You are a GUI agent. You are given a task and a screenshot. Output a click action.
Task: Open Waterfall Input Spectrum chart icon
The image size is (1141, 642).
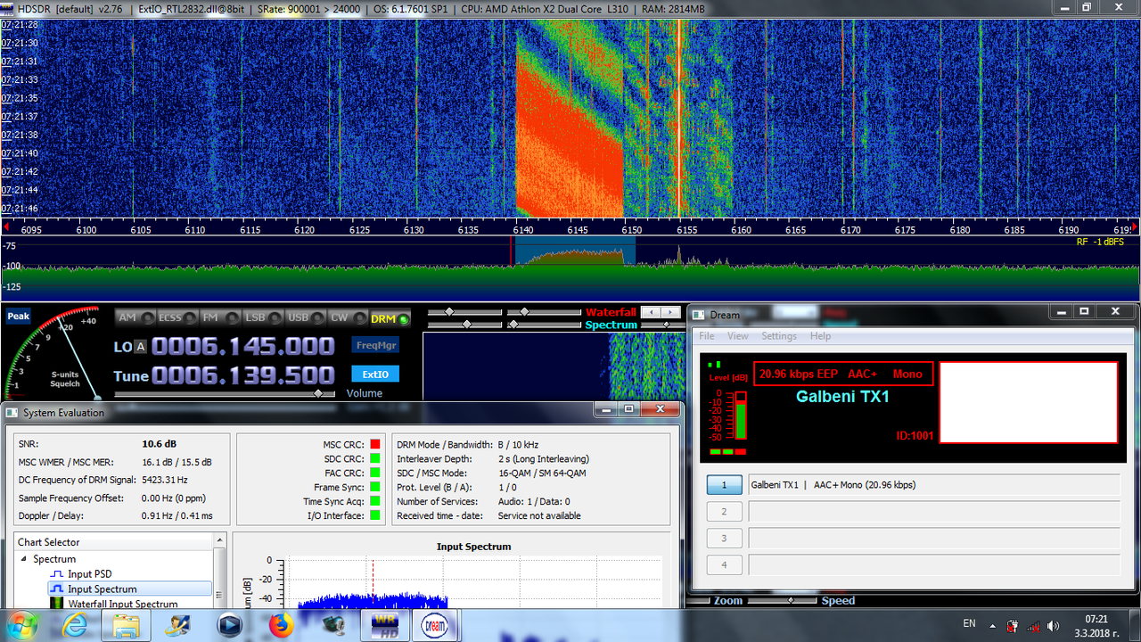point(56,604)
